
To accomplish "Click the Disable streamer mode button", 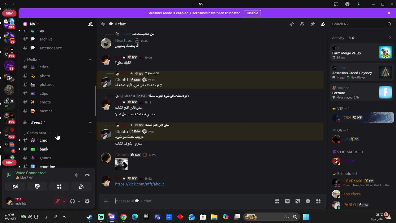I will (252, 13).
